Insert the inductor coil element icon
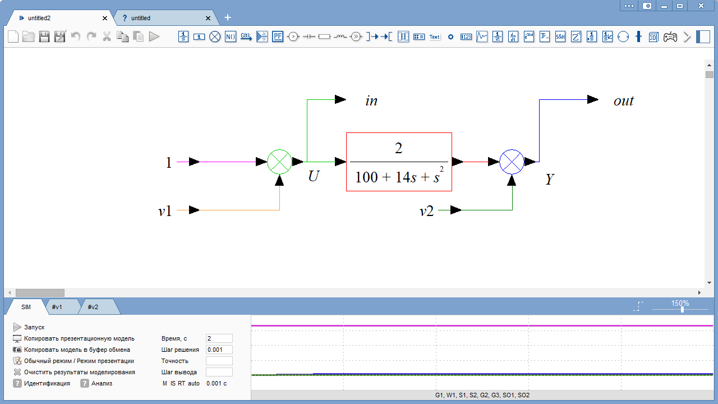Image resolution: width=718 pixels, height=404 pixels. (x=340, y=37)
